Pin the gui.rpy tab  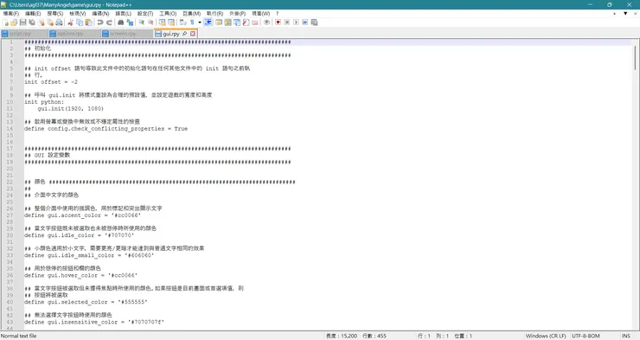pyautogui.click(x=184, y=34)
